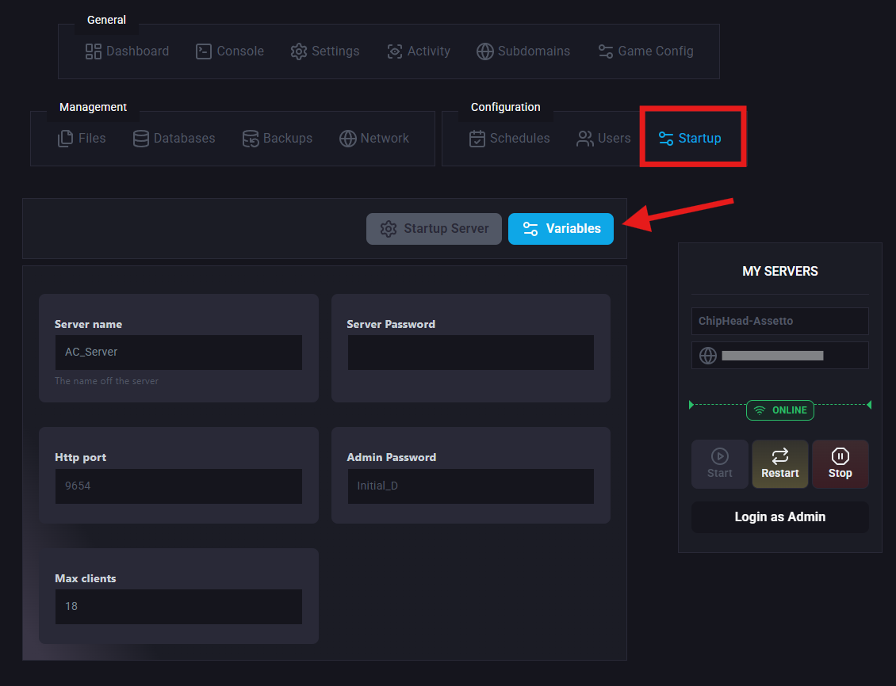This screenshot has width=896, height=686.
Task: Edit the Admin Password field
Action: 471,486
